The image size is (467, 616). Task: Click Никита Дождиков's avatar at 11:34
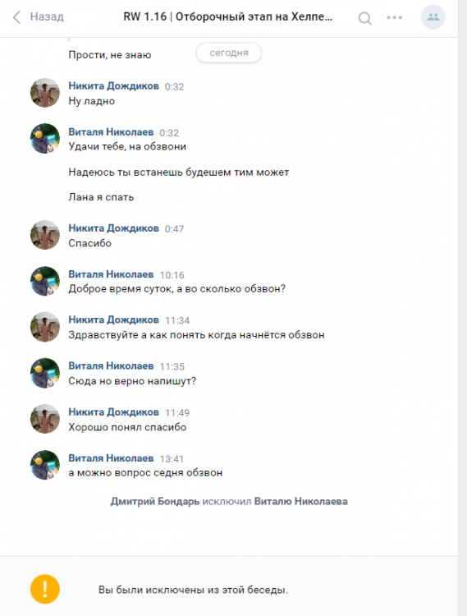click(x=45, y=327)
